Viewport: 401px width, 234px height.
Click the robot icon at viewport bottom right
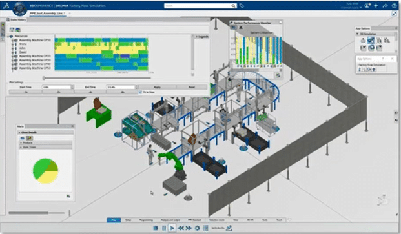pyautogui.click(x=383, y=200)
